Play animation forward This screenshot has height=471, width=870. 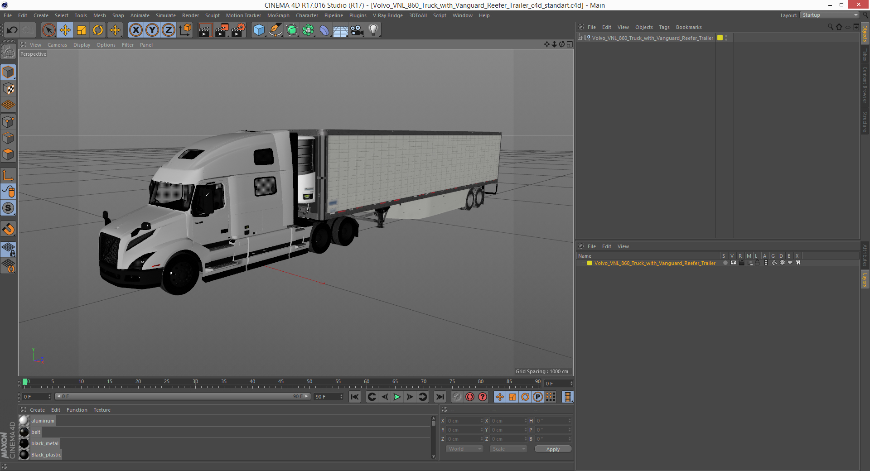point(397,397)
